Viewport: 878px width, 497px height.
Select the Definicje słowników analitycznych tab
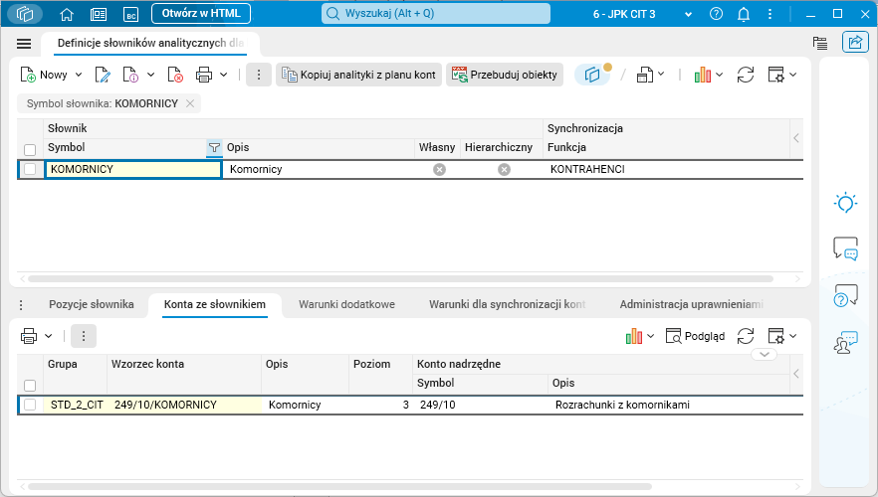(150, 43)
